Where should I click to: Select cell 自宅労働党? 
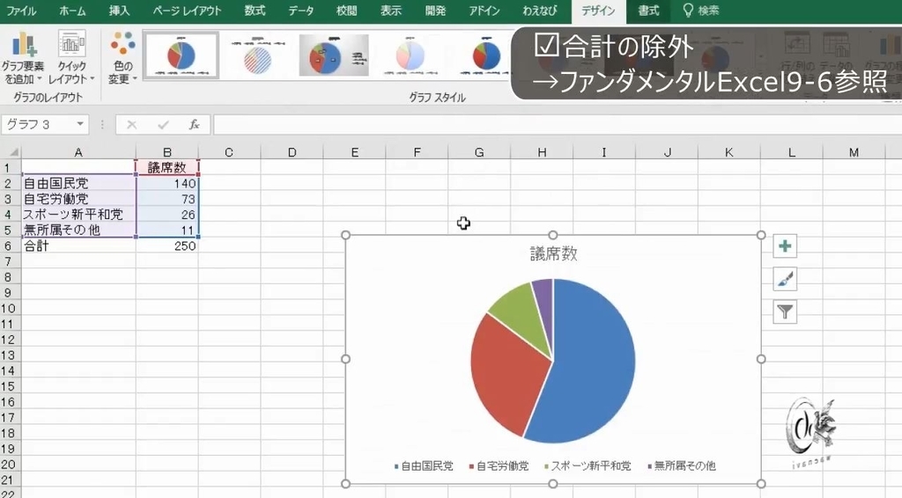tap(78, 199)
